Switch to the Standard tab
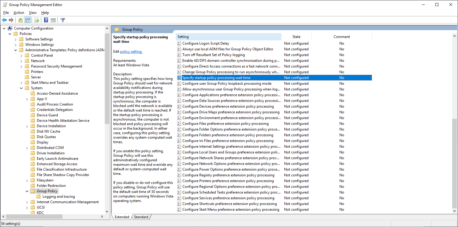The height and width of the screenshot is (227, 458). [x=141, y=217]
